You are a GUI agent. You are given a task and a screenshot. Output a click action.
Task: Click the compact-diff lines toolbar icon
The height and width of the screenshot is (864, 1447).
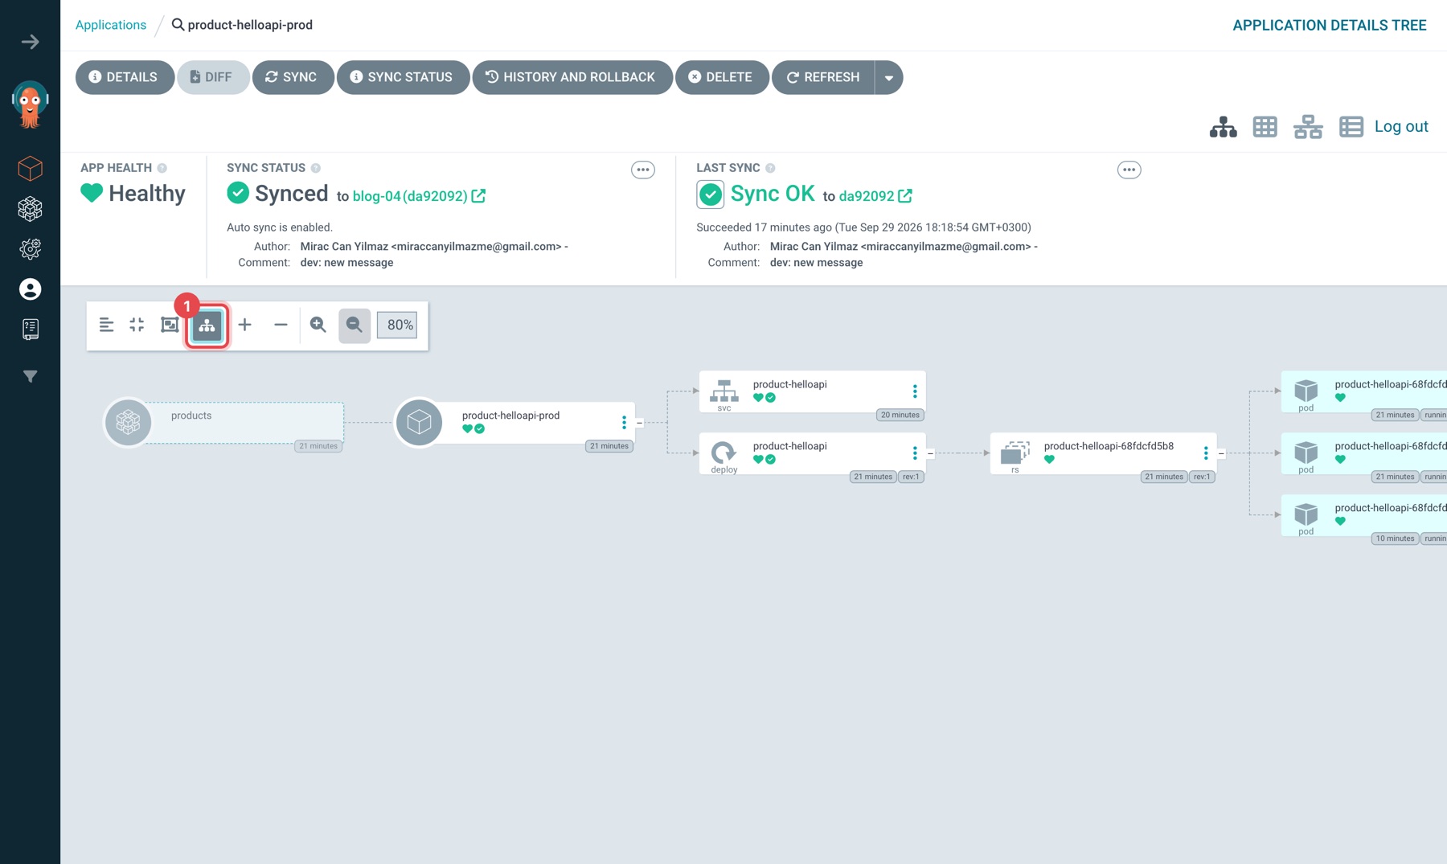[106, 325]
